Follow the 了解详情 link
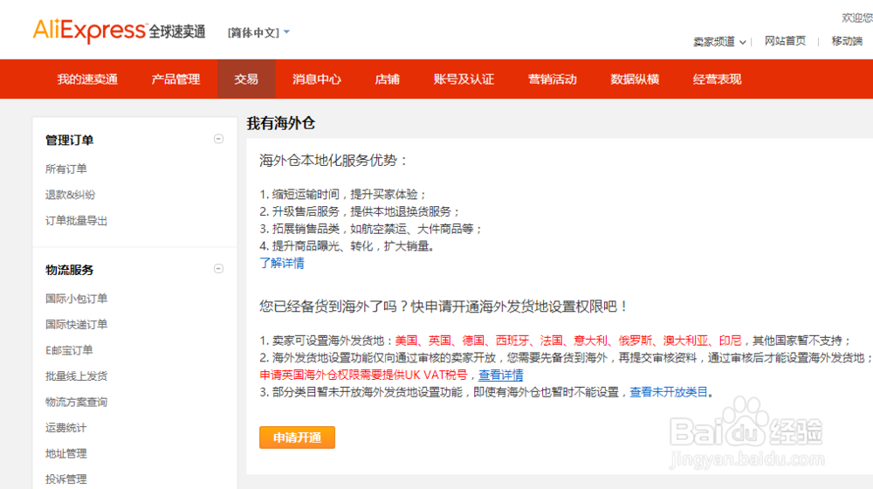 [282, 263]
